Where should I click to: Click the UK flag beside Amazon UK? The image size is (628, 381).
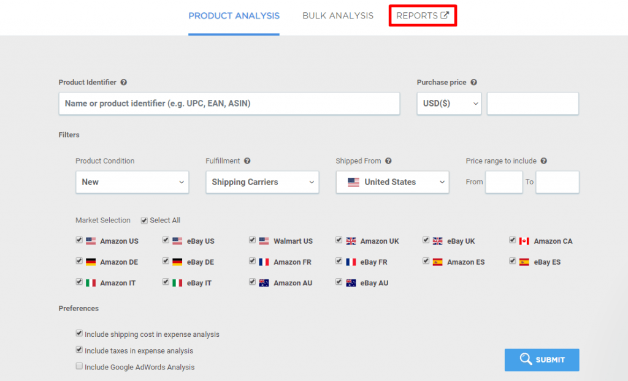351,241
